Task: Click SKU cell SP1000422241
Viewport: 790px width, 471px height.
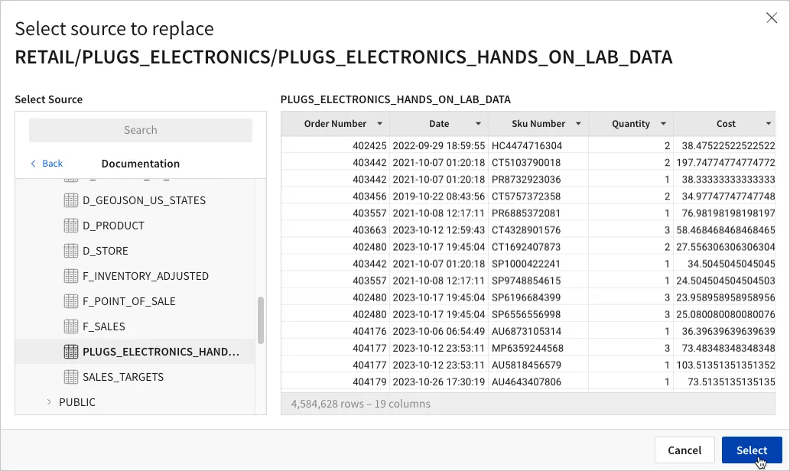Action: click(x=538, y=264)
